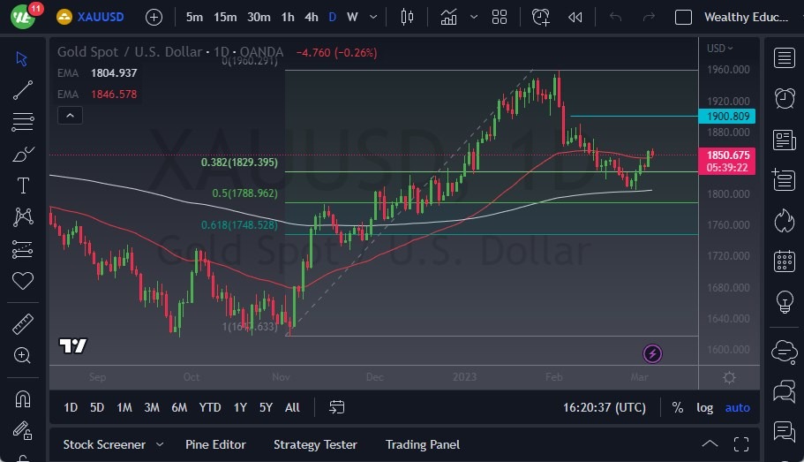804x462 pixels.
Task: Toggle the log scale option
Action: point(704,407)
